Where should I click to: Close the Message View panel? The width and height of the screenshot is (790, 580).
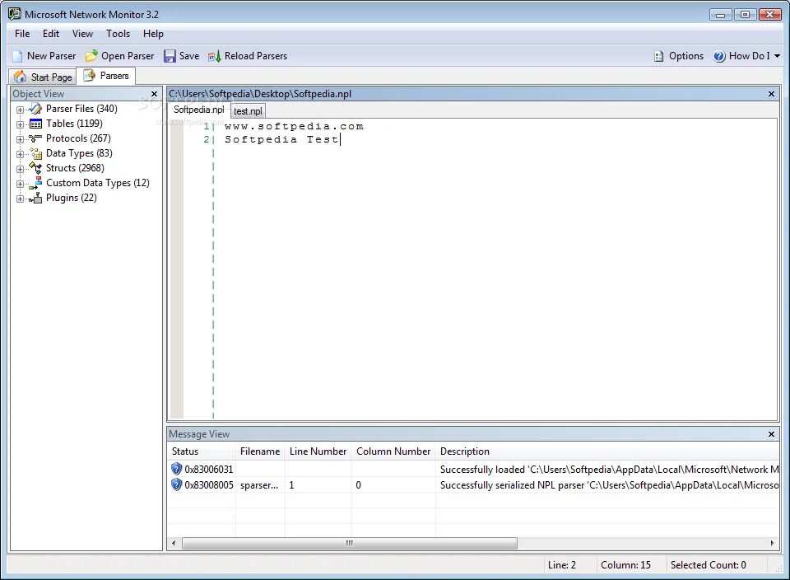tap(771, 434)
